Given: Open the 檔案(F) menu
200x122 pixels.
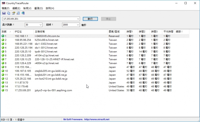Looking at the screenshot, I should coord(5,8).
